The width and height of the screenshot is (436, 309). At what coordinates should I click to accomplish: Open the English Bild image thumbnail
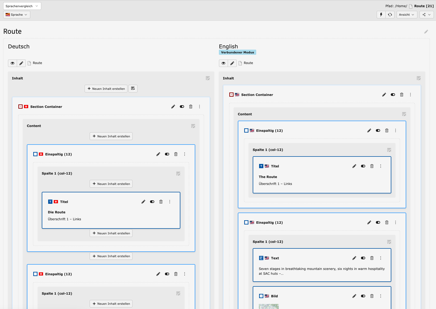pyautogui.click(x=269, y=306)
